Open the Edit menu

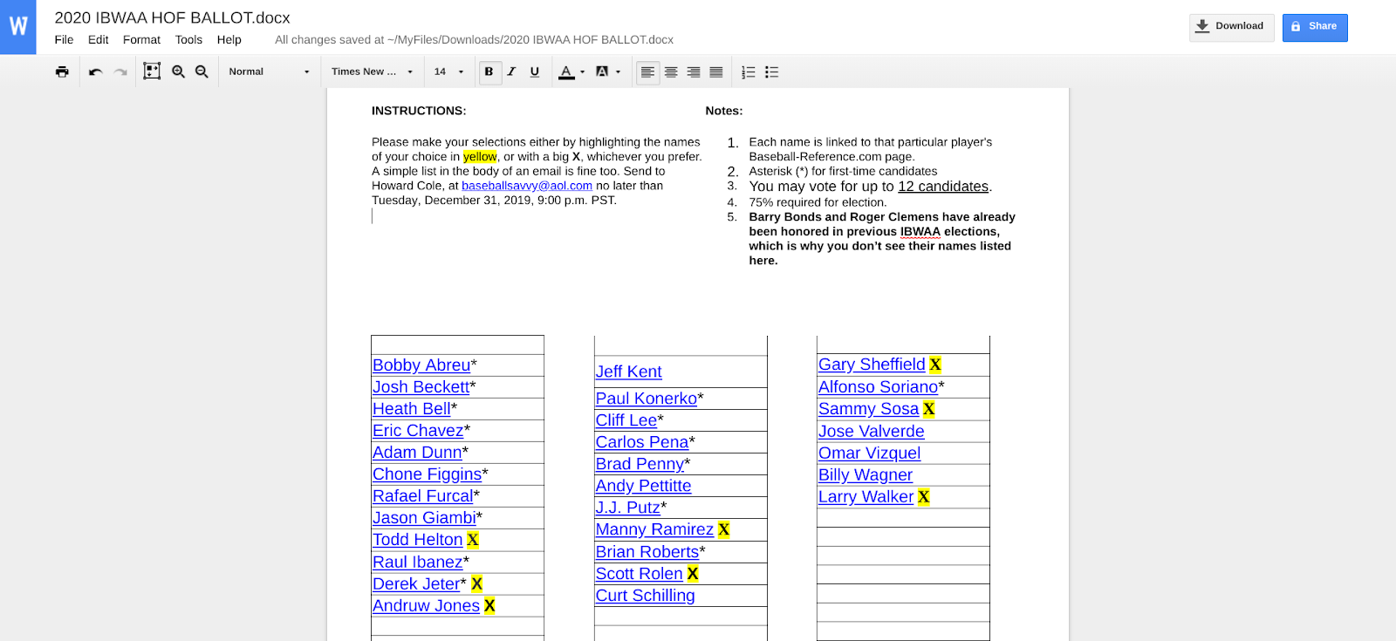(98, 39)
